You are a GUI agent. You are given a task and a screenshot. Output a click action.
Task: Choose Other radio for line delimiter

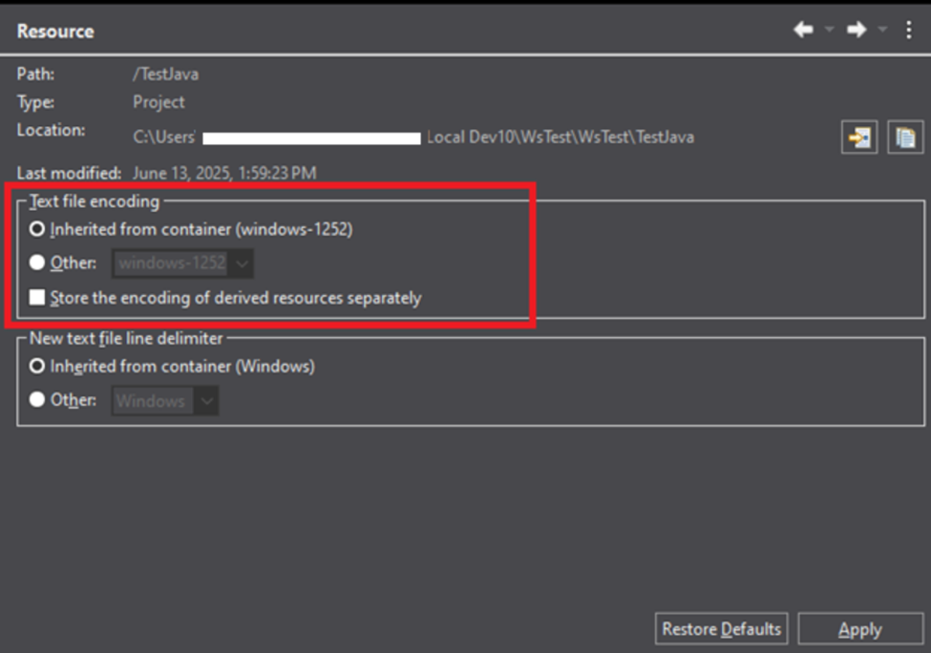(37, 400)
